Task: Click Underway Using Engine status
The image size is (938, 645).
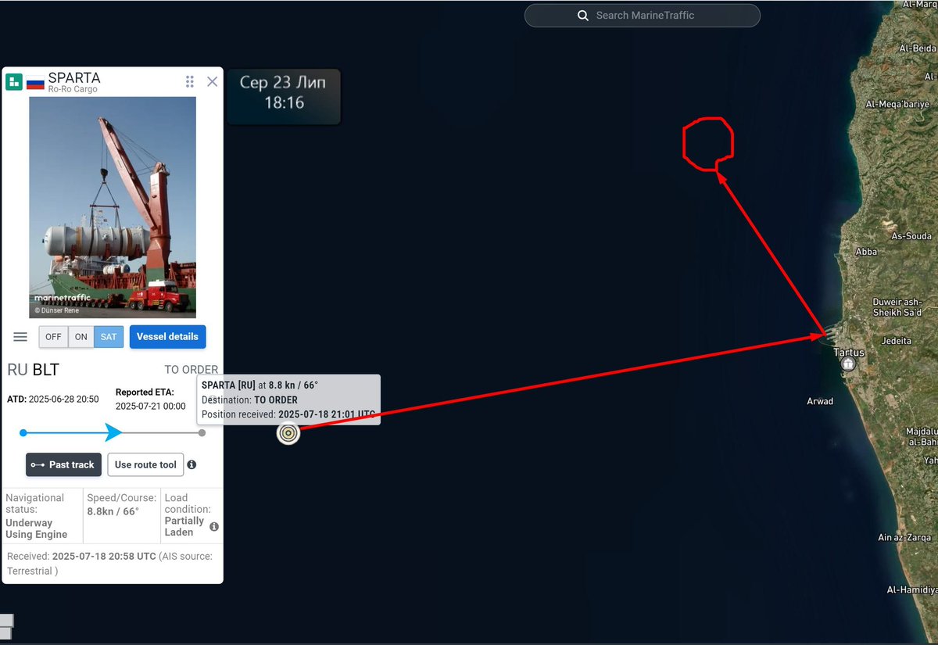Action: pos(37,529)
